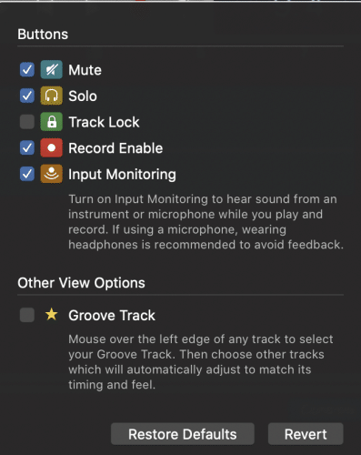Revert the track header changes
Screen dimensions: 361x455
click(306, 434)
